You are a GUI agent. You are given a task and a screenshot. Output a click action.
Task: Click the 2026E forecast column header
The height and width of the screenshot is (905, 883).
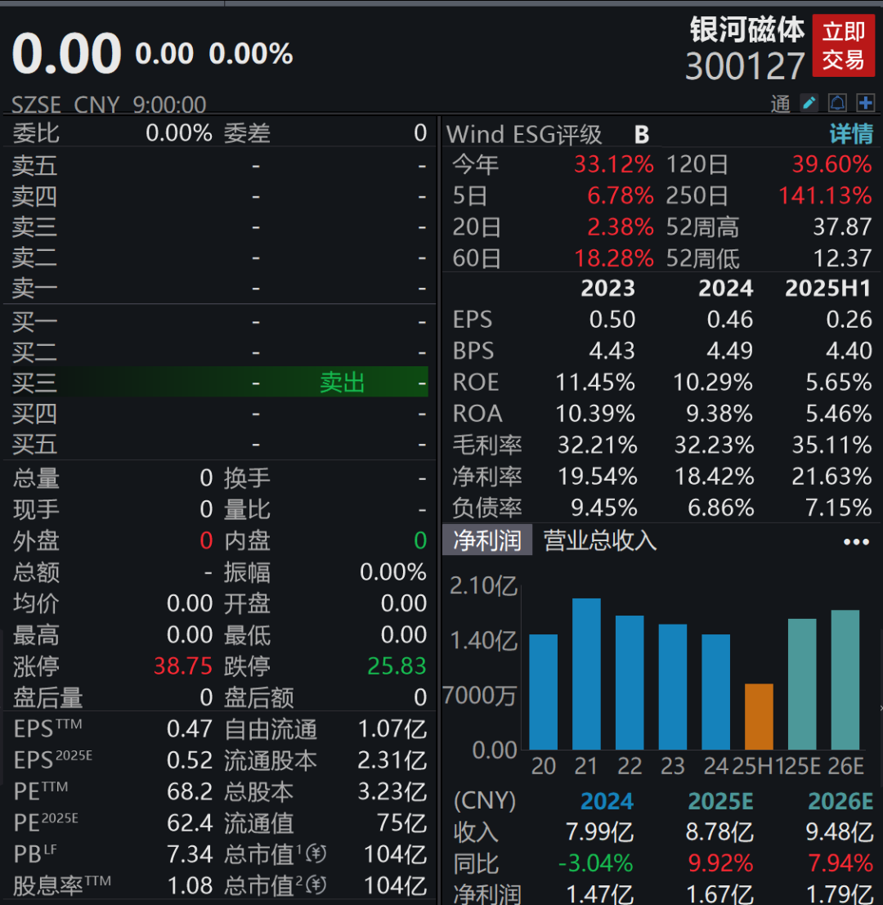[x=840, y=801]
